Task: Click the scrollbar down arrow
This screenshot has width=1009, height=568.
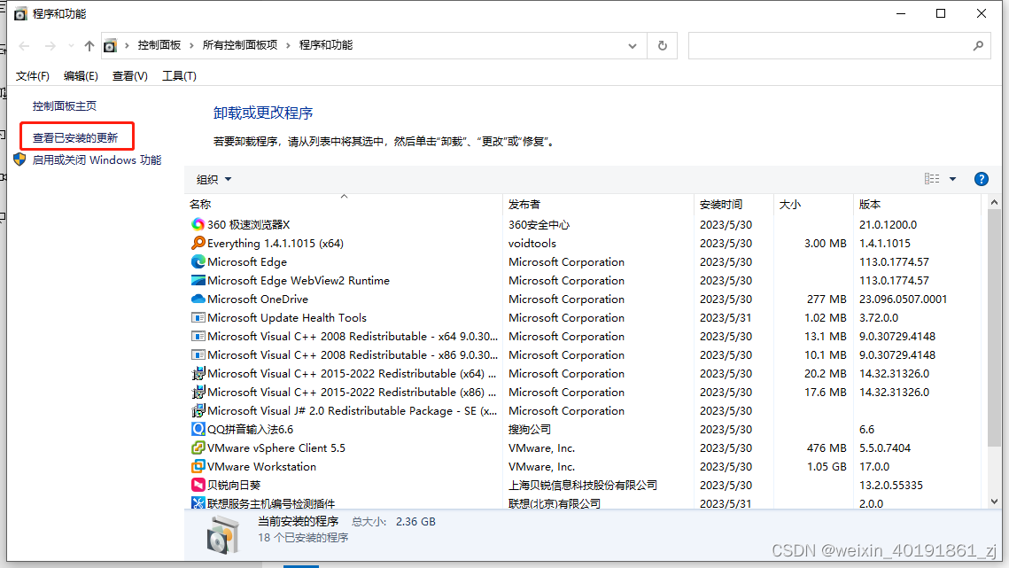Action: pyautogui.click(x=994, y=501)
